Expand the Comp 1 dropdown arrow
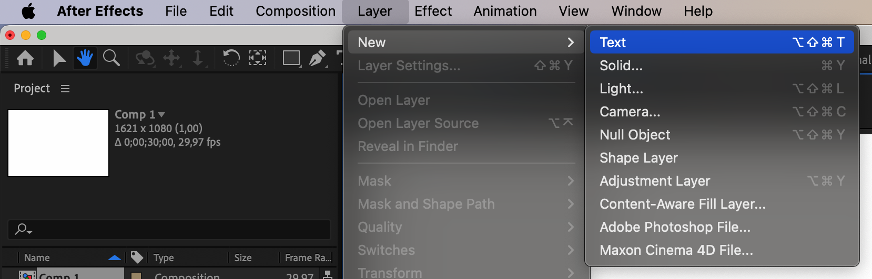The image size is (872, 279). (161, 114)
